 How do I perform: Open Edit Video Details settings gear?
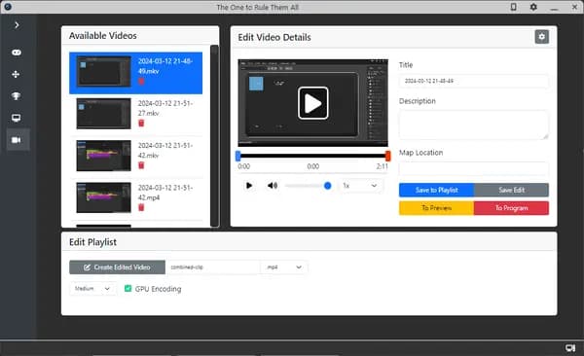[541, 37]
